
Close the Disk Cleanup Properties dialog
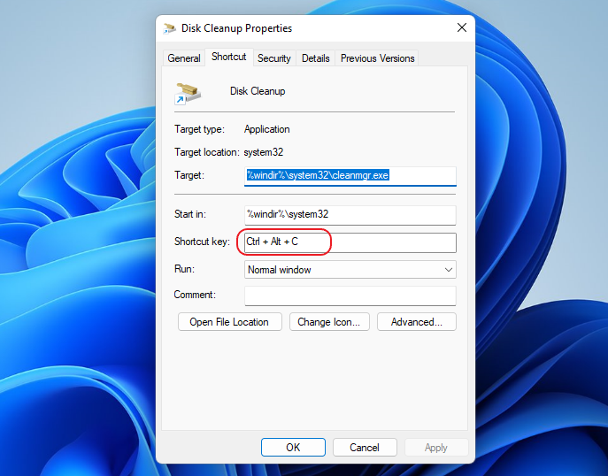pos(461,27)
